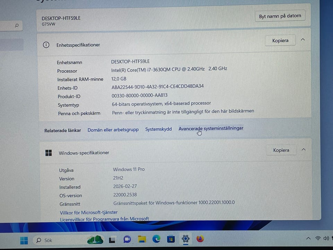Screen dimensions: 333x250
Task: Select OS-version value 22000.2538
Action: click(125, 194)
